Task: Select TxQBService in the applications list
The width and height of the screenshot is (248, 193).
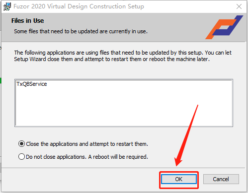Action: 32,84
